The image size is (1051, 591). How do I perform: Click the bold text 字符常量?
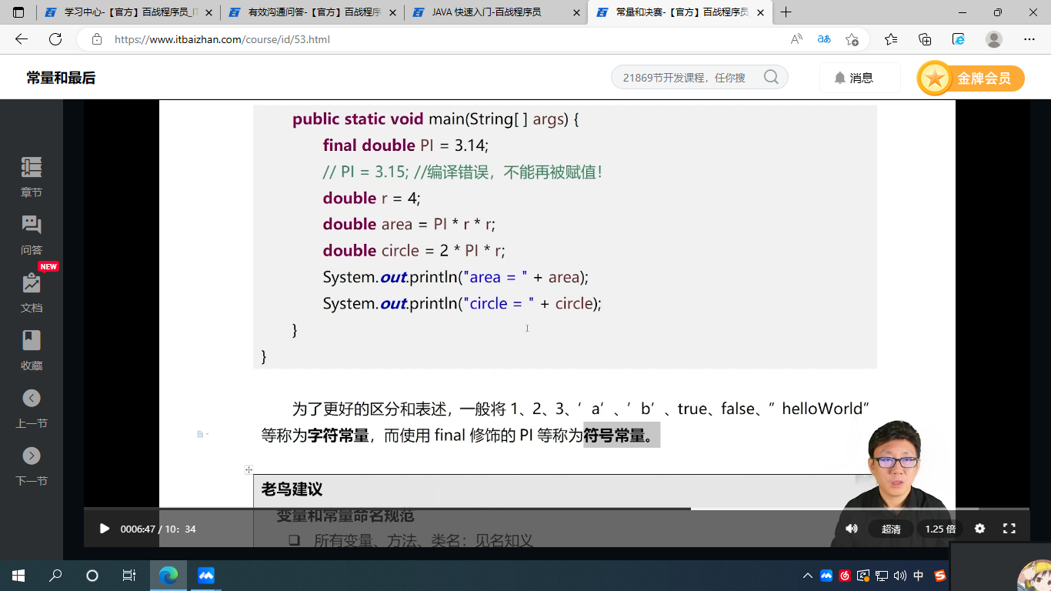pyautogui.click(x=338, y=436)
